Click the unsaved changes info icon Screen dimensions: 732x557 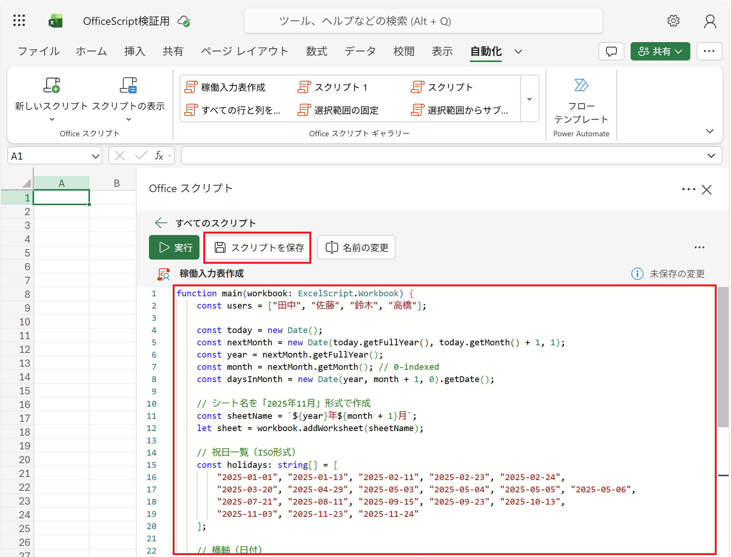(x=637, y=274)
